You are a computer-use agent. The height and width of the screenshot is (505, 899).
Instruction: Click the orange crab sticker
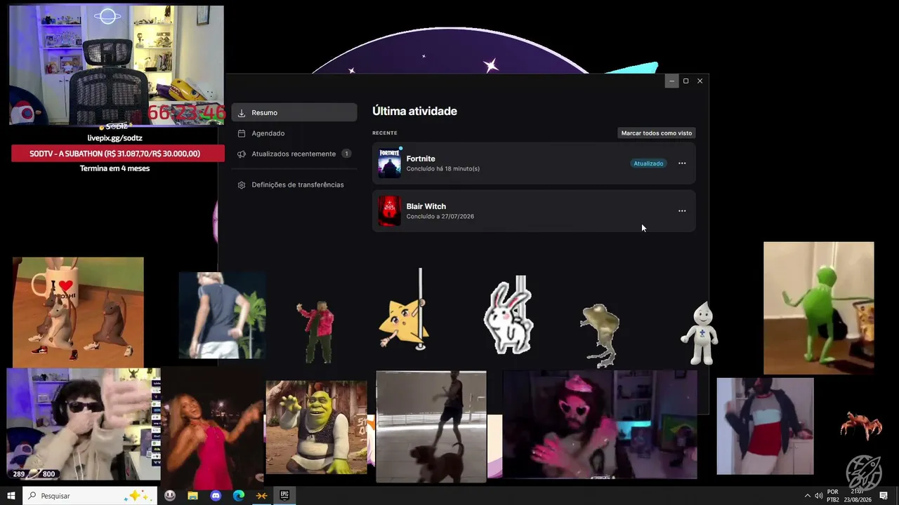pyautogui.click(x=860, y=424)
